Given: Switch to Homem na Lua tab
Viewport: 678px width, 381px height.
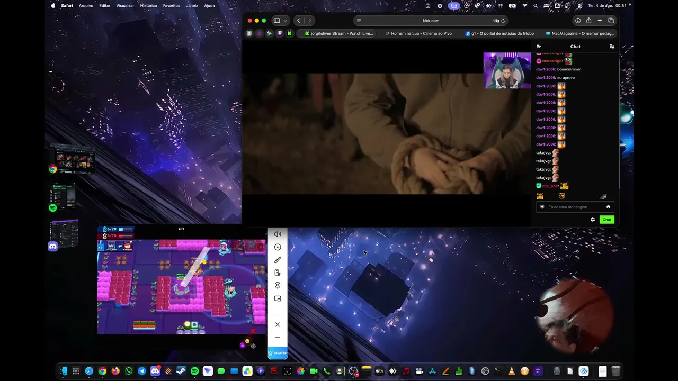Looking at the screenshot, I should click(418, 33).
